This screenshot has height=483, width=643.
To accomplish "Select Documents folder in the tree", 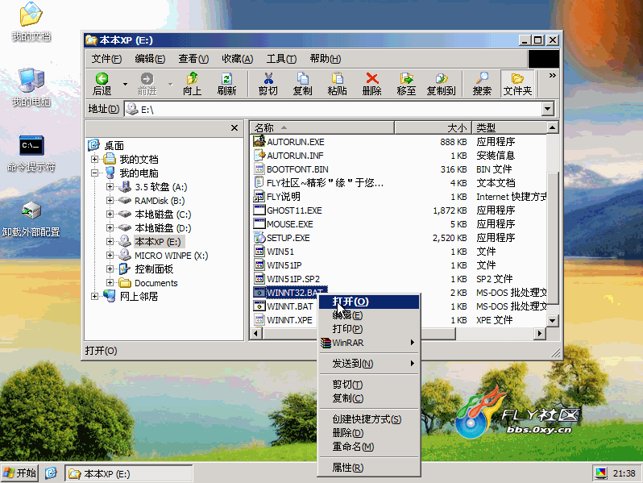I will coord(156,283).
